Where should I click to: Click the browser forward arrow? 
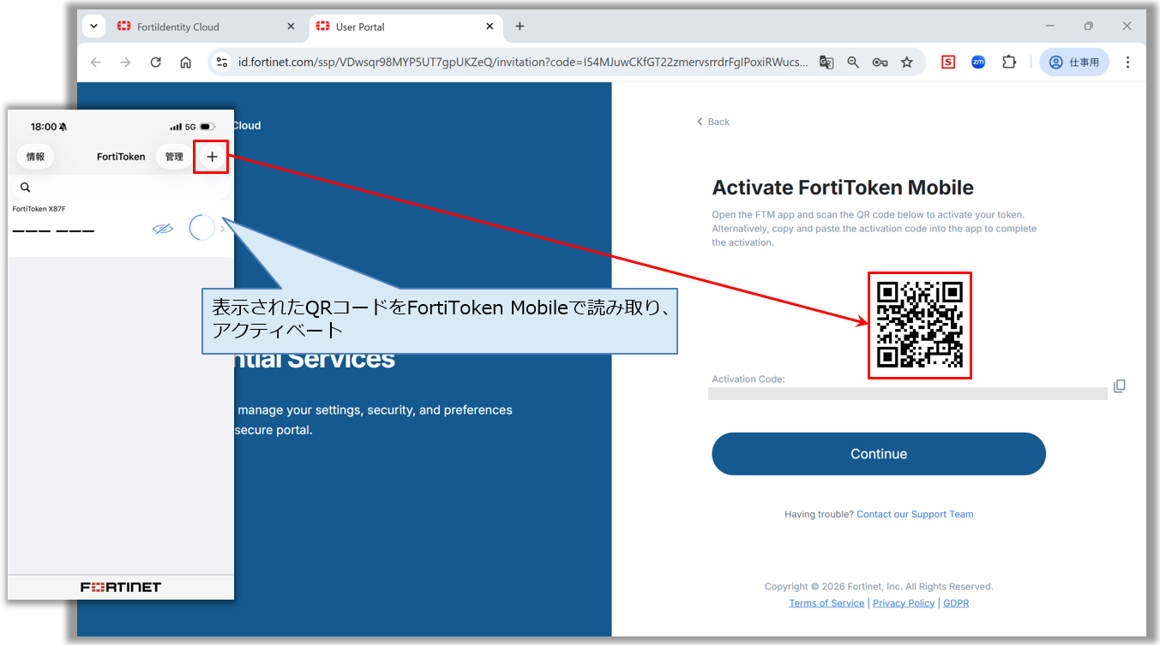click(x=125, y=63)
